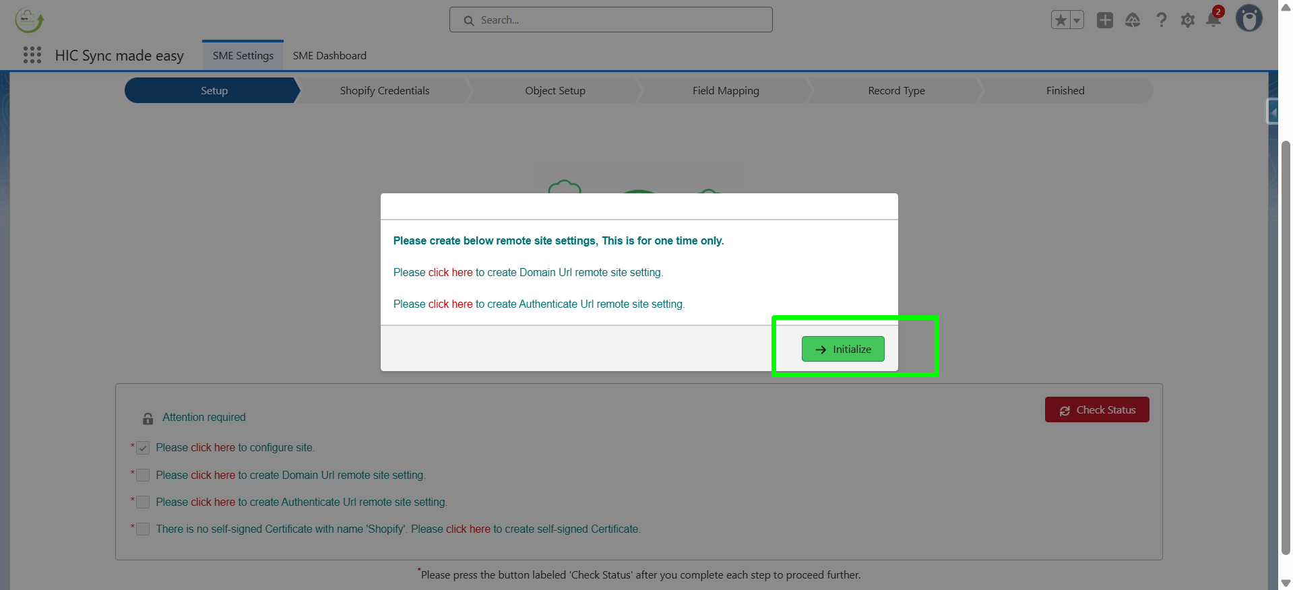This screenshot has height=590, width=1293.
Task: Toggle the configure site checkbox
Action: click(x=143, y=448)
